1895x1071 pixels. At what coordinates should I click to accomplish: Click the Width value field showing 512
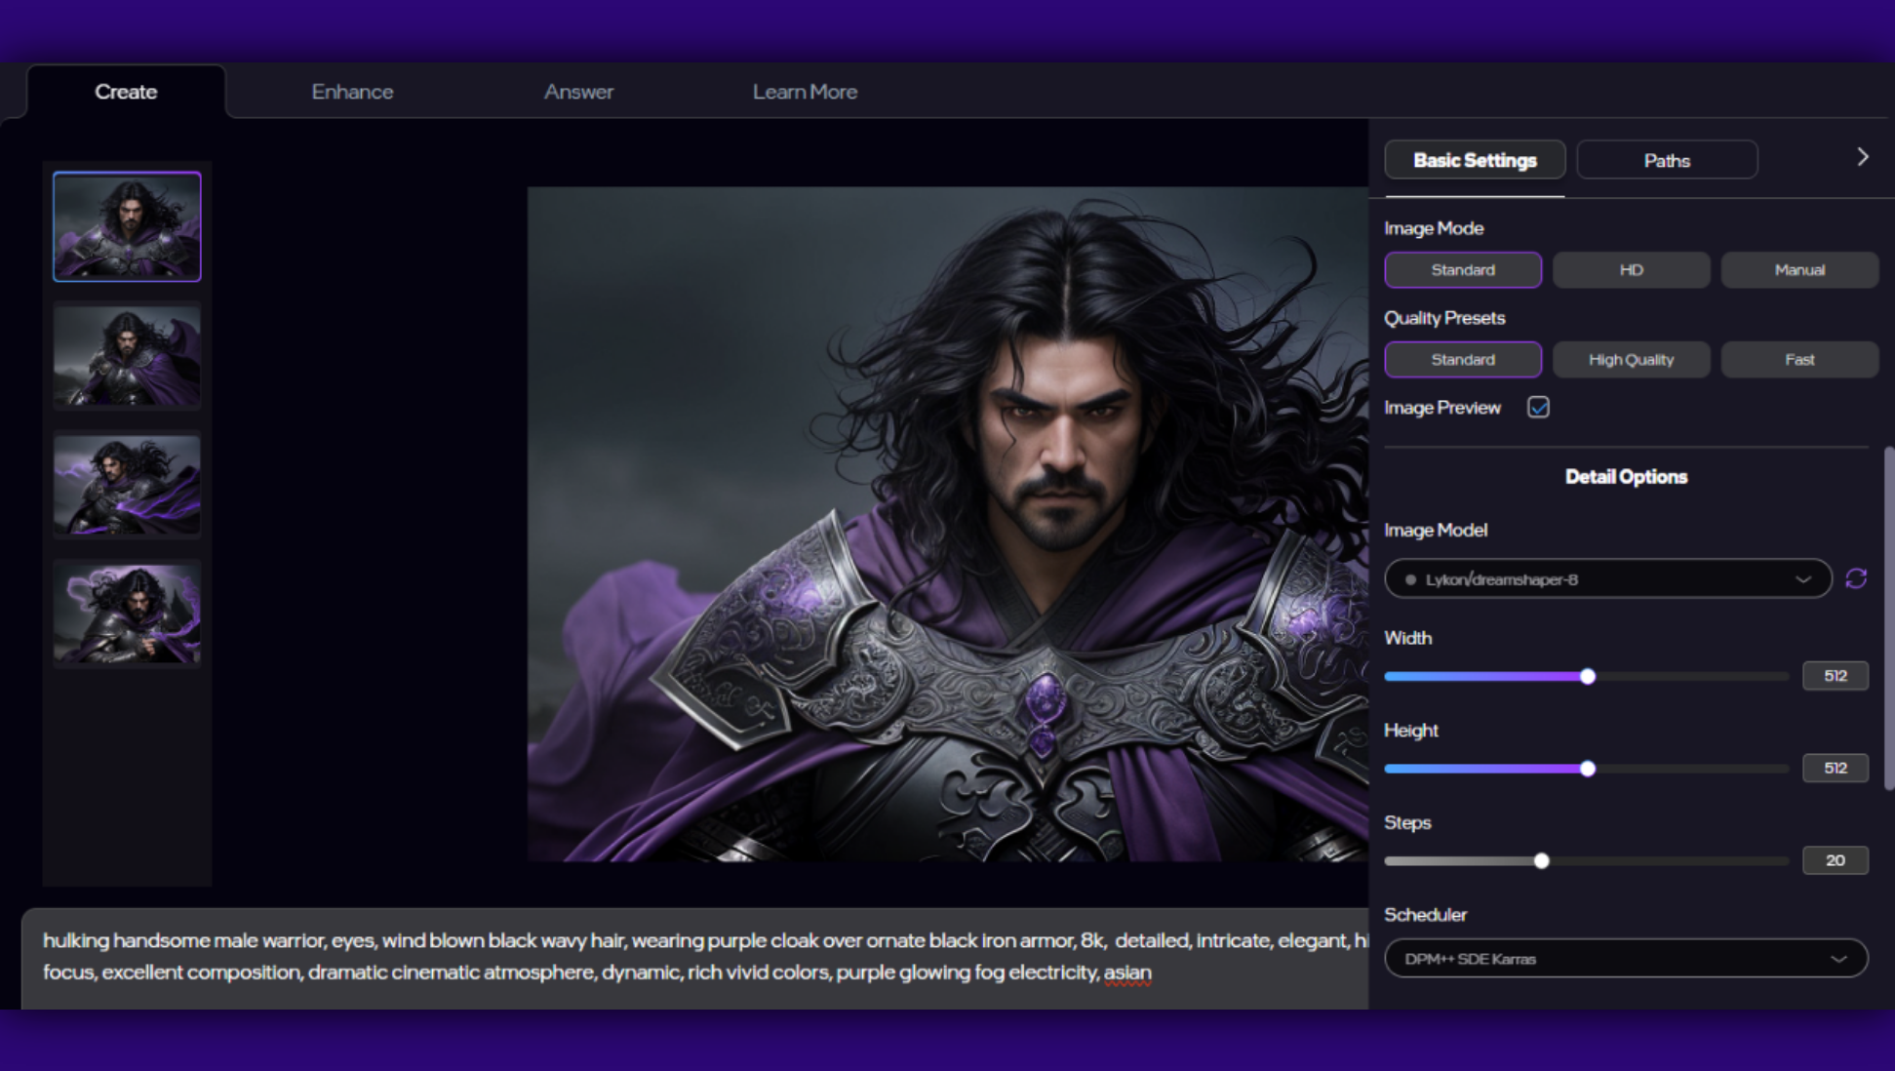pos(1836,676)
